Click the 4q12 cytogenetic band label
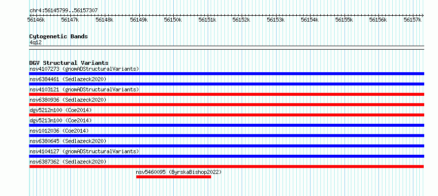This screenshot has width=438, height=196. [35, 42]
